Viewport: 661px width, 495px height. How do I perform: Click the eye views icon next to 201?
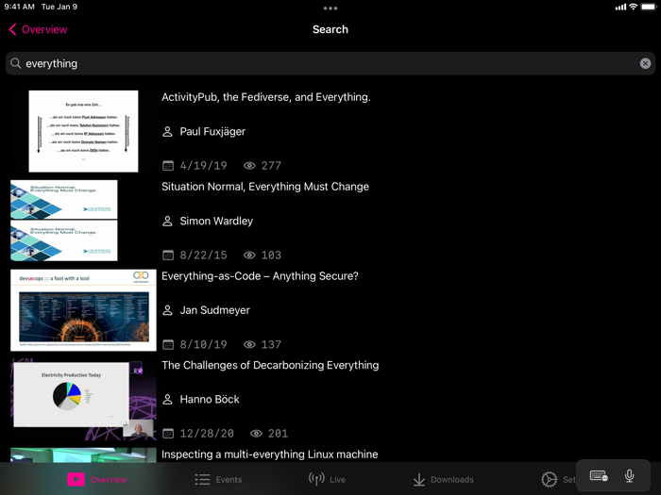pyautogui.click(x=256, y=434)
